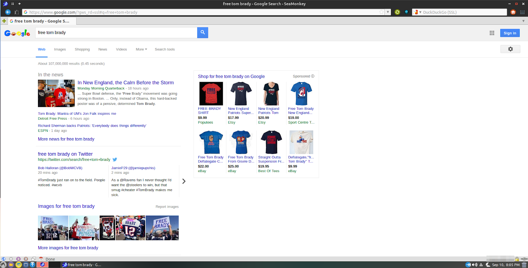Select the Web search tab
Screen dimensions: 528x268
pos(42,49)
